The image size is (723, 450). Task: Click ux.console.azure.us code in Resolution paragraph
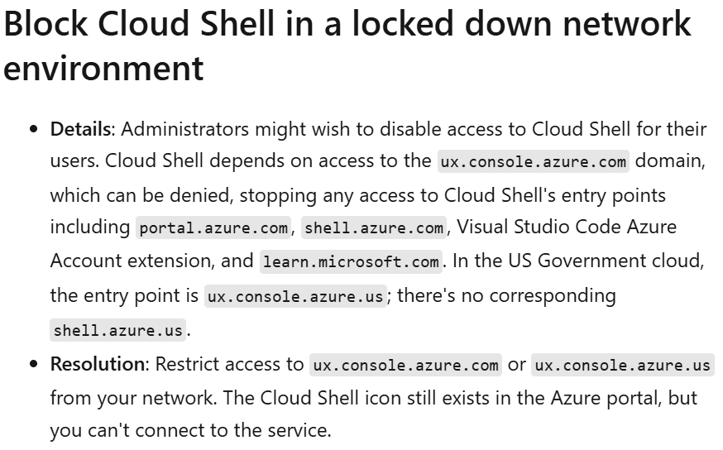pyautogui.click(x=622, y=365)
